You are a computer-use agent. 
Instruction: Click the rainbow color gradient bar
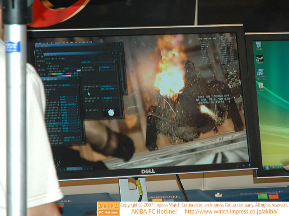click(x=60, y=74)
